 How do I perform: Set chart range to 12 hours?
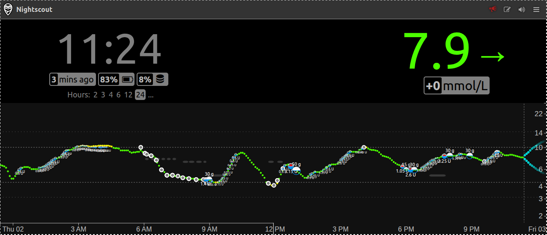[x=128, y=95]
